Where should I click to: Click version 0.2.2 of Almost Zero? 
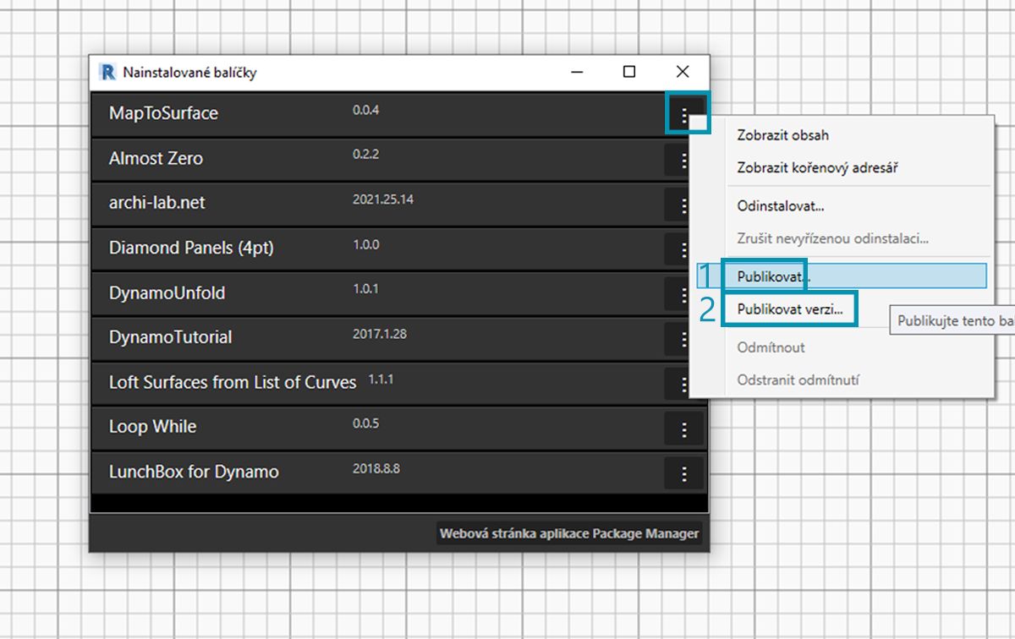(x=365, y=155)
